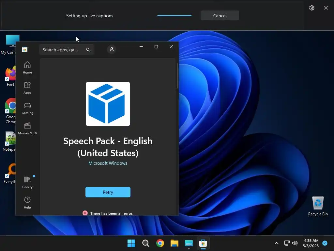
Task: Focus the Search apps, games field
Action: (67, 50)
